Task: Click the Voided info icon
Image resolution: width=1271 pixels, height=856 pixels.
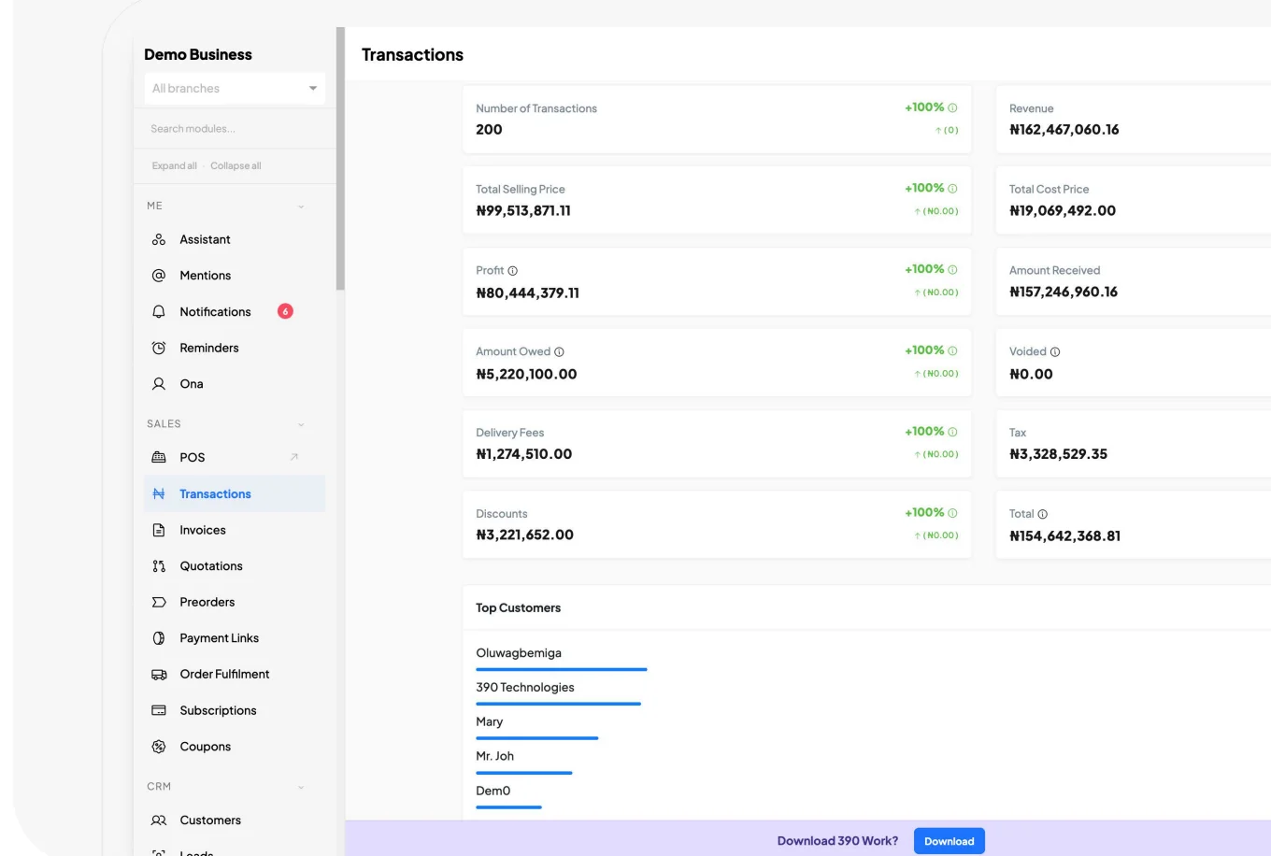Action: pyautogui.click(x=1055, y=352)
